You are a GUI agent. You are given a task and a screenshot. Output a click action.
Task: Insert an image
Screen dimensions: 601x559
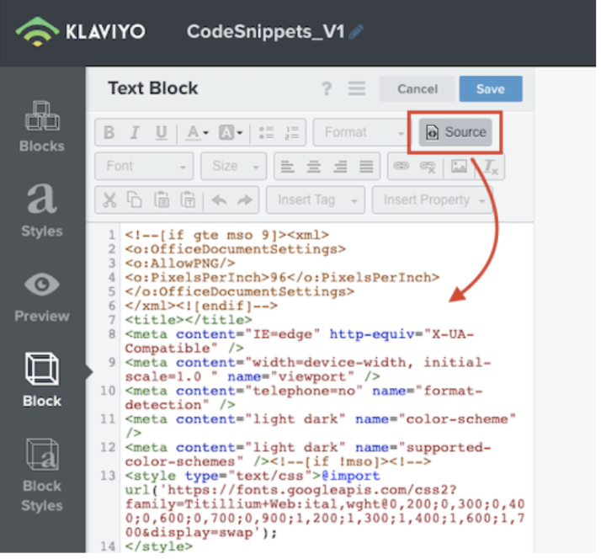[x=459, y=167]
